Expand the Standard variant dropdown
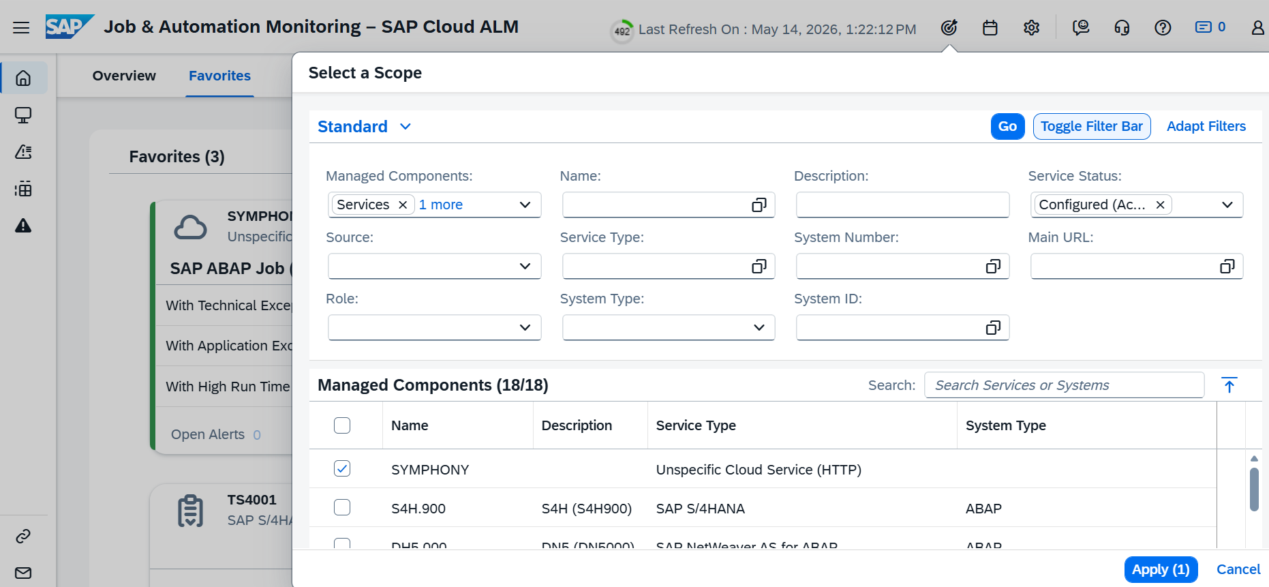The width and height of the screenshot is (1269, 587). point(406,127)
